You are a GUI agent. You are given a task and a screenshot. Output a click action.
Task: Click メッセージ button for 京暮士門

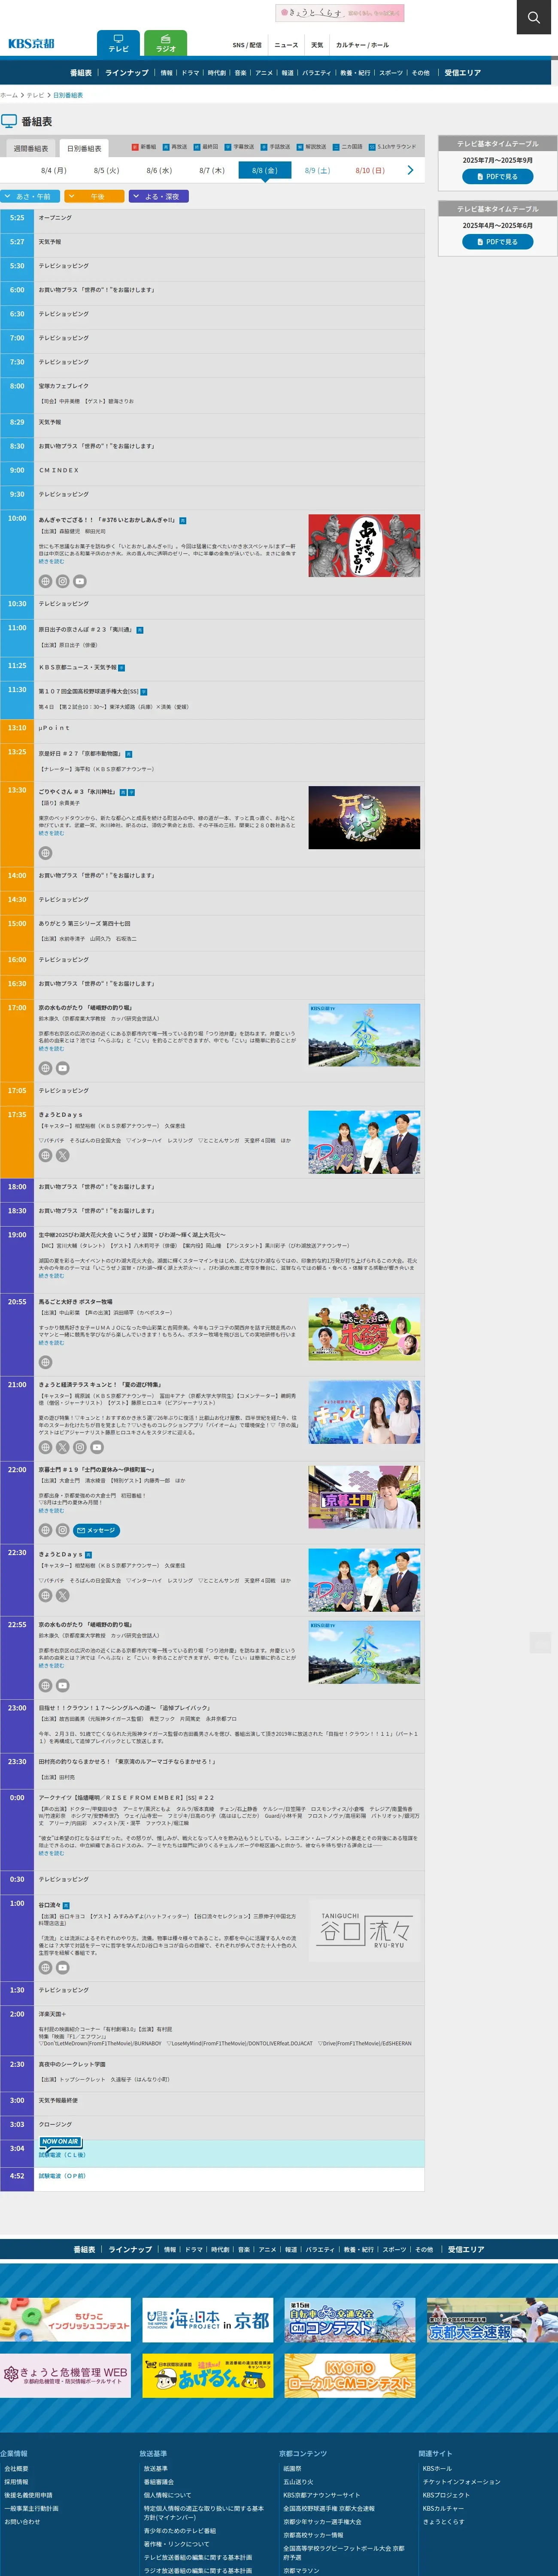pos(98,1530)
